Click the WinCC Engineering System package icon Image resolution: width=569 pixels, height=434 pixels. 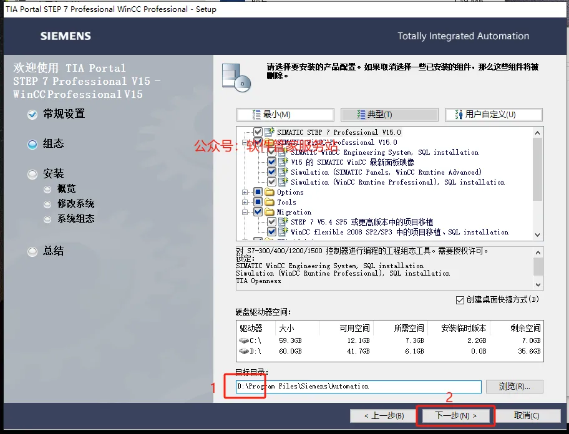283,152
